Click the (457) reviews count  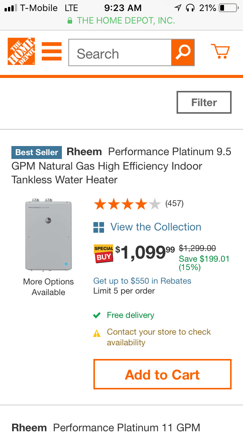pos(174,204)
